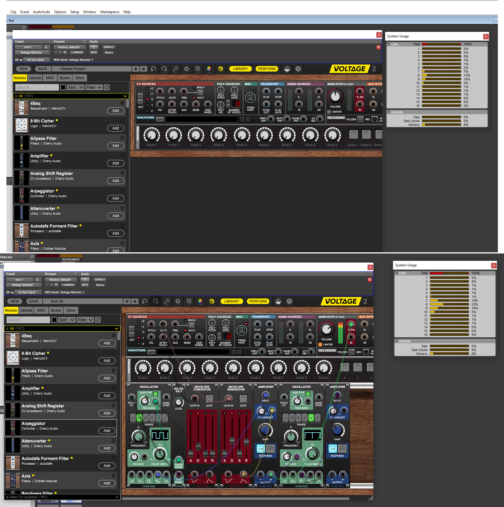Click the checkered grid icon in the Kick 05 toolbar
This screenshot has height=507, width=504.
(189, 301)
